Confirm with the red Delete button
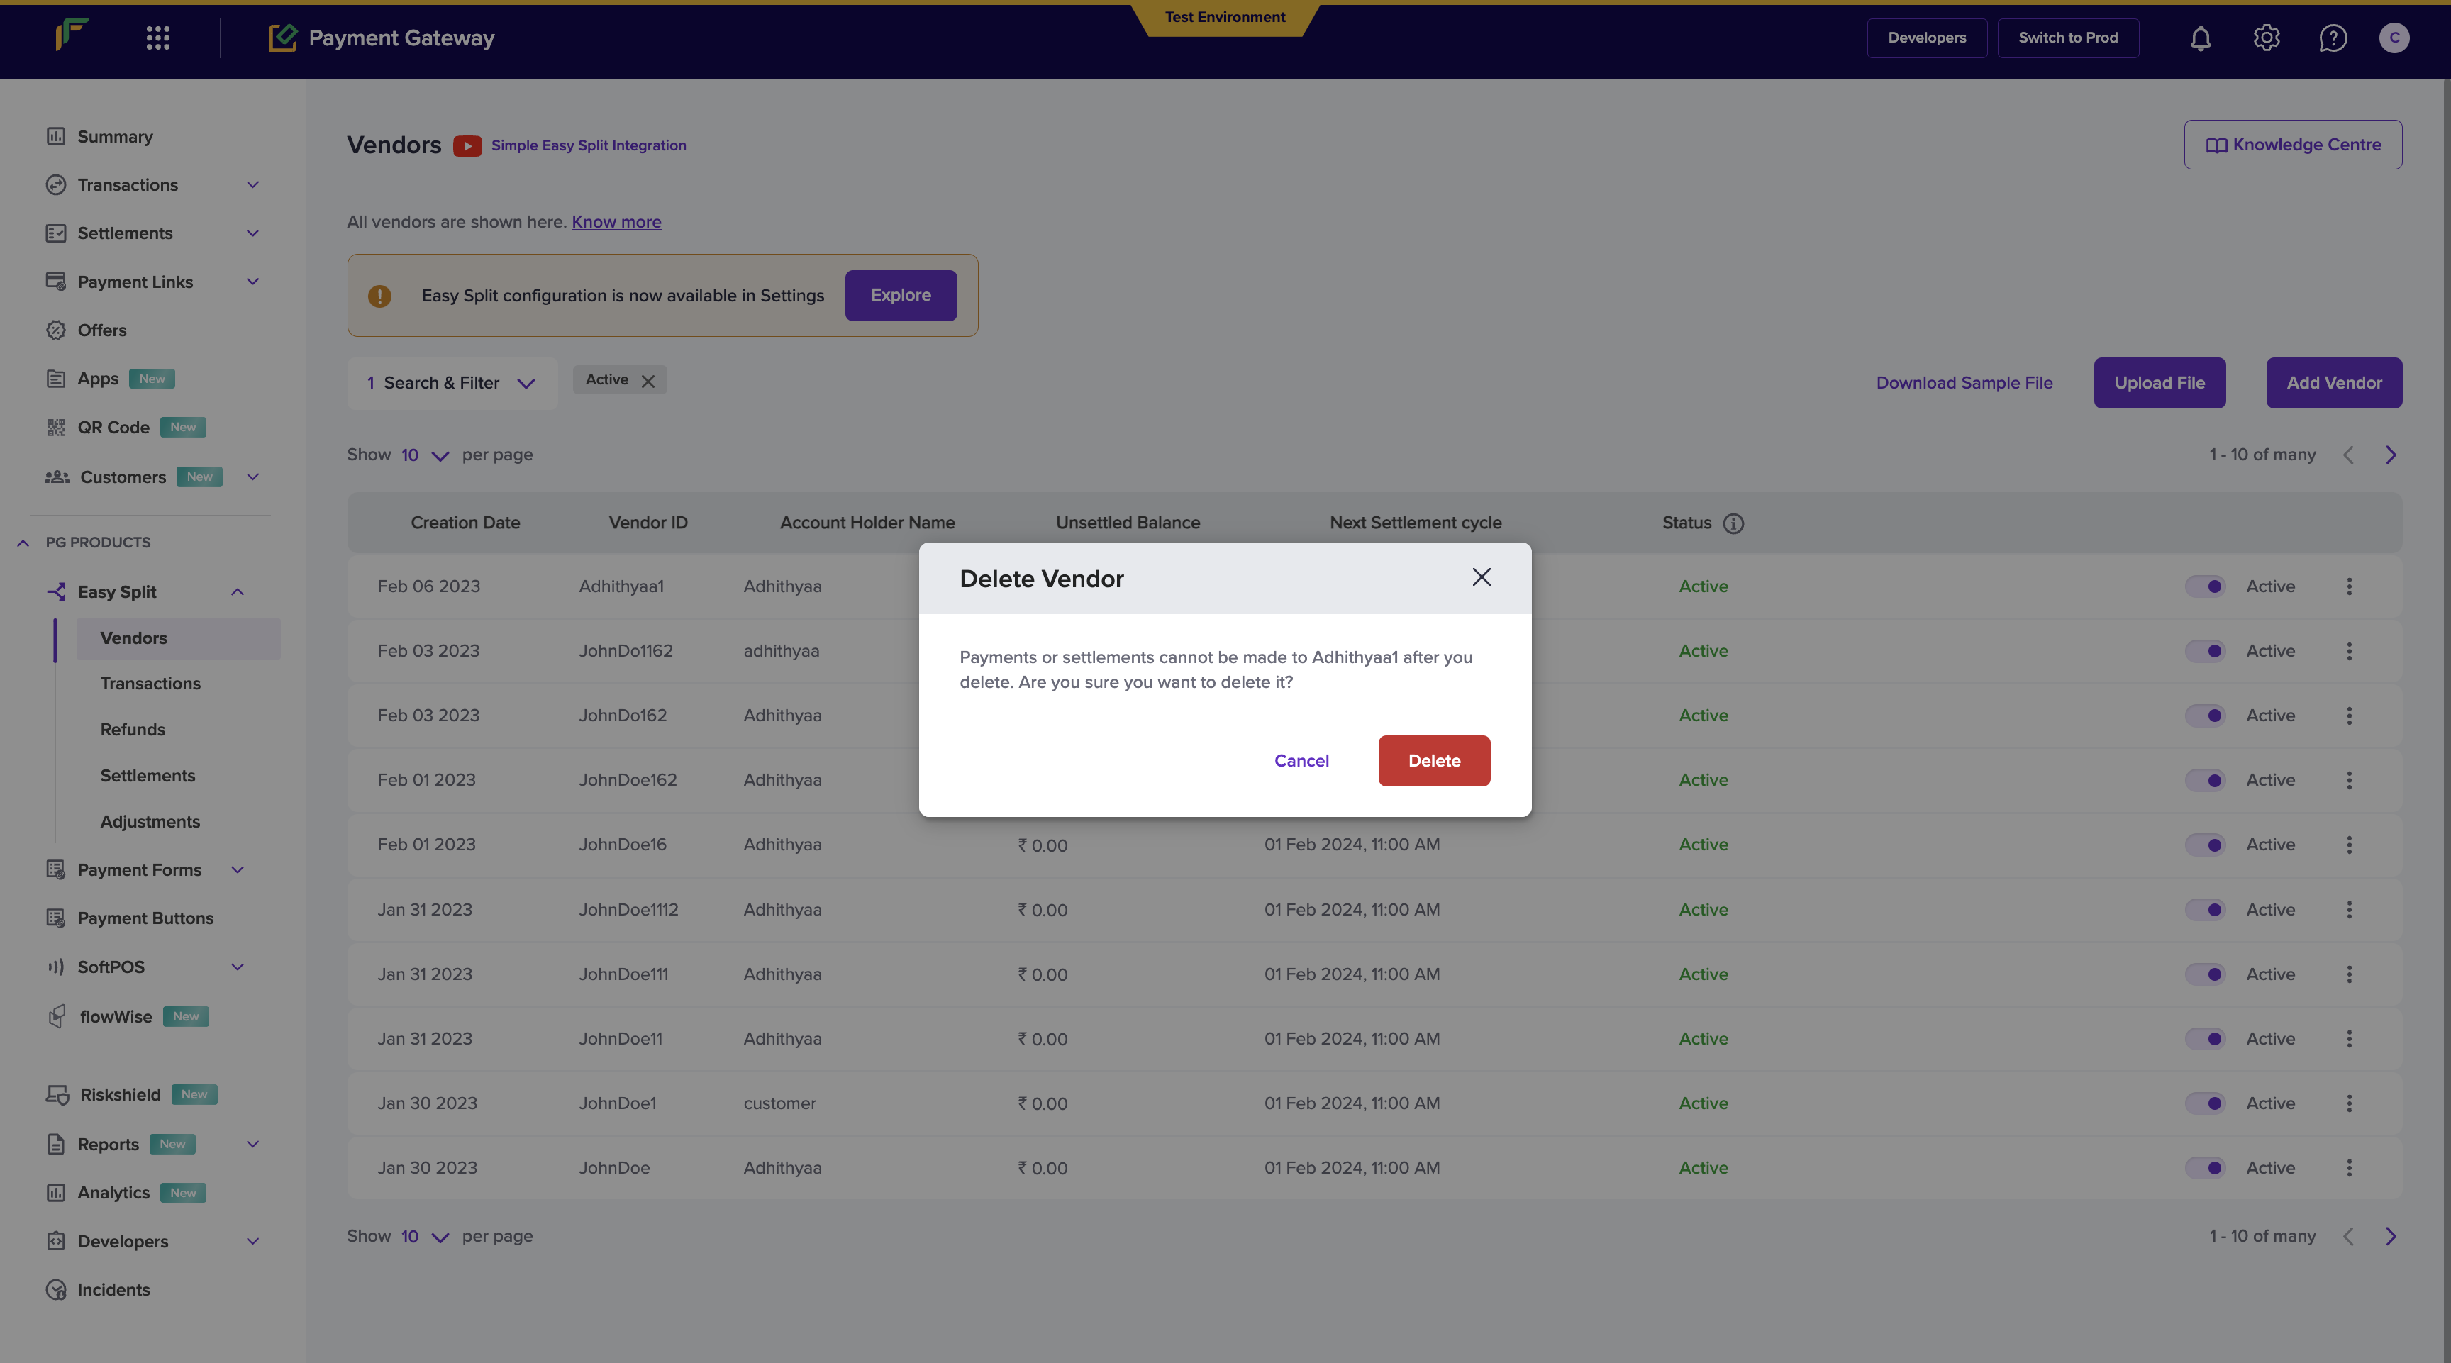Image resolution: width=2451 pixels, height=1363 pixels. 1434,761
